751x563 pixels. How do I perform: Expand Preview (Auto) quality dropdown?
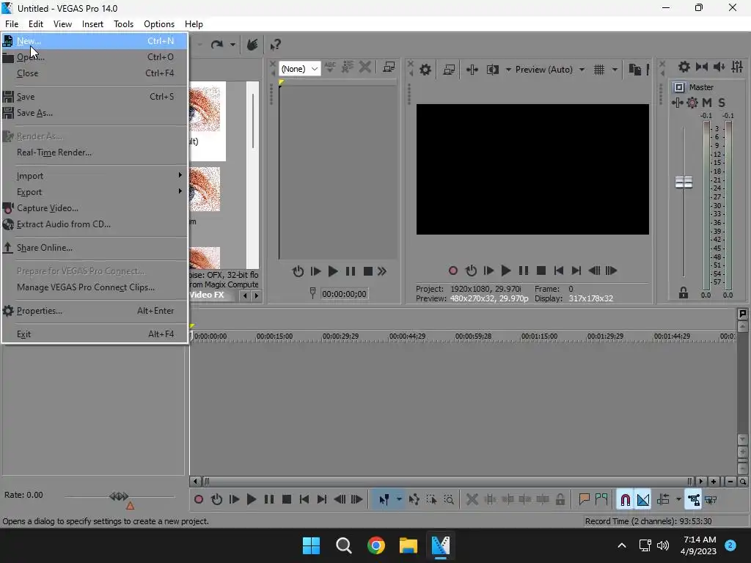tap(582, 70)
